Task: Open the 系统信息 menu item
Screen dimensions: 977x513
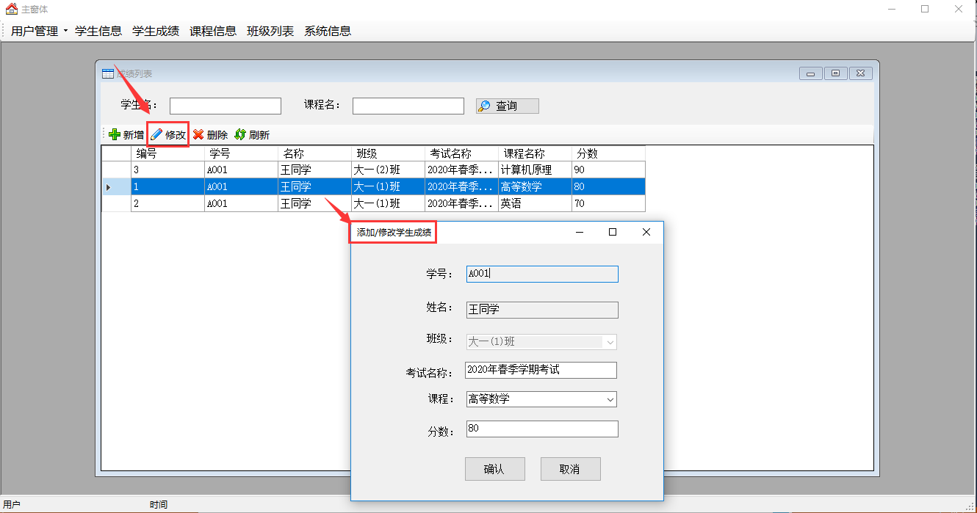Action: tap(328, 31)
